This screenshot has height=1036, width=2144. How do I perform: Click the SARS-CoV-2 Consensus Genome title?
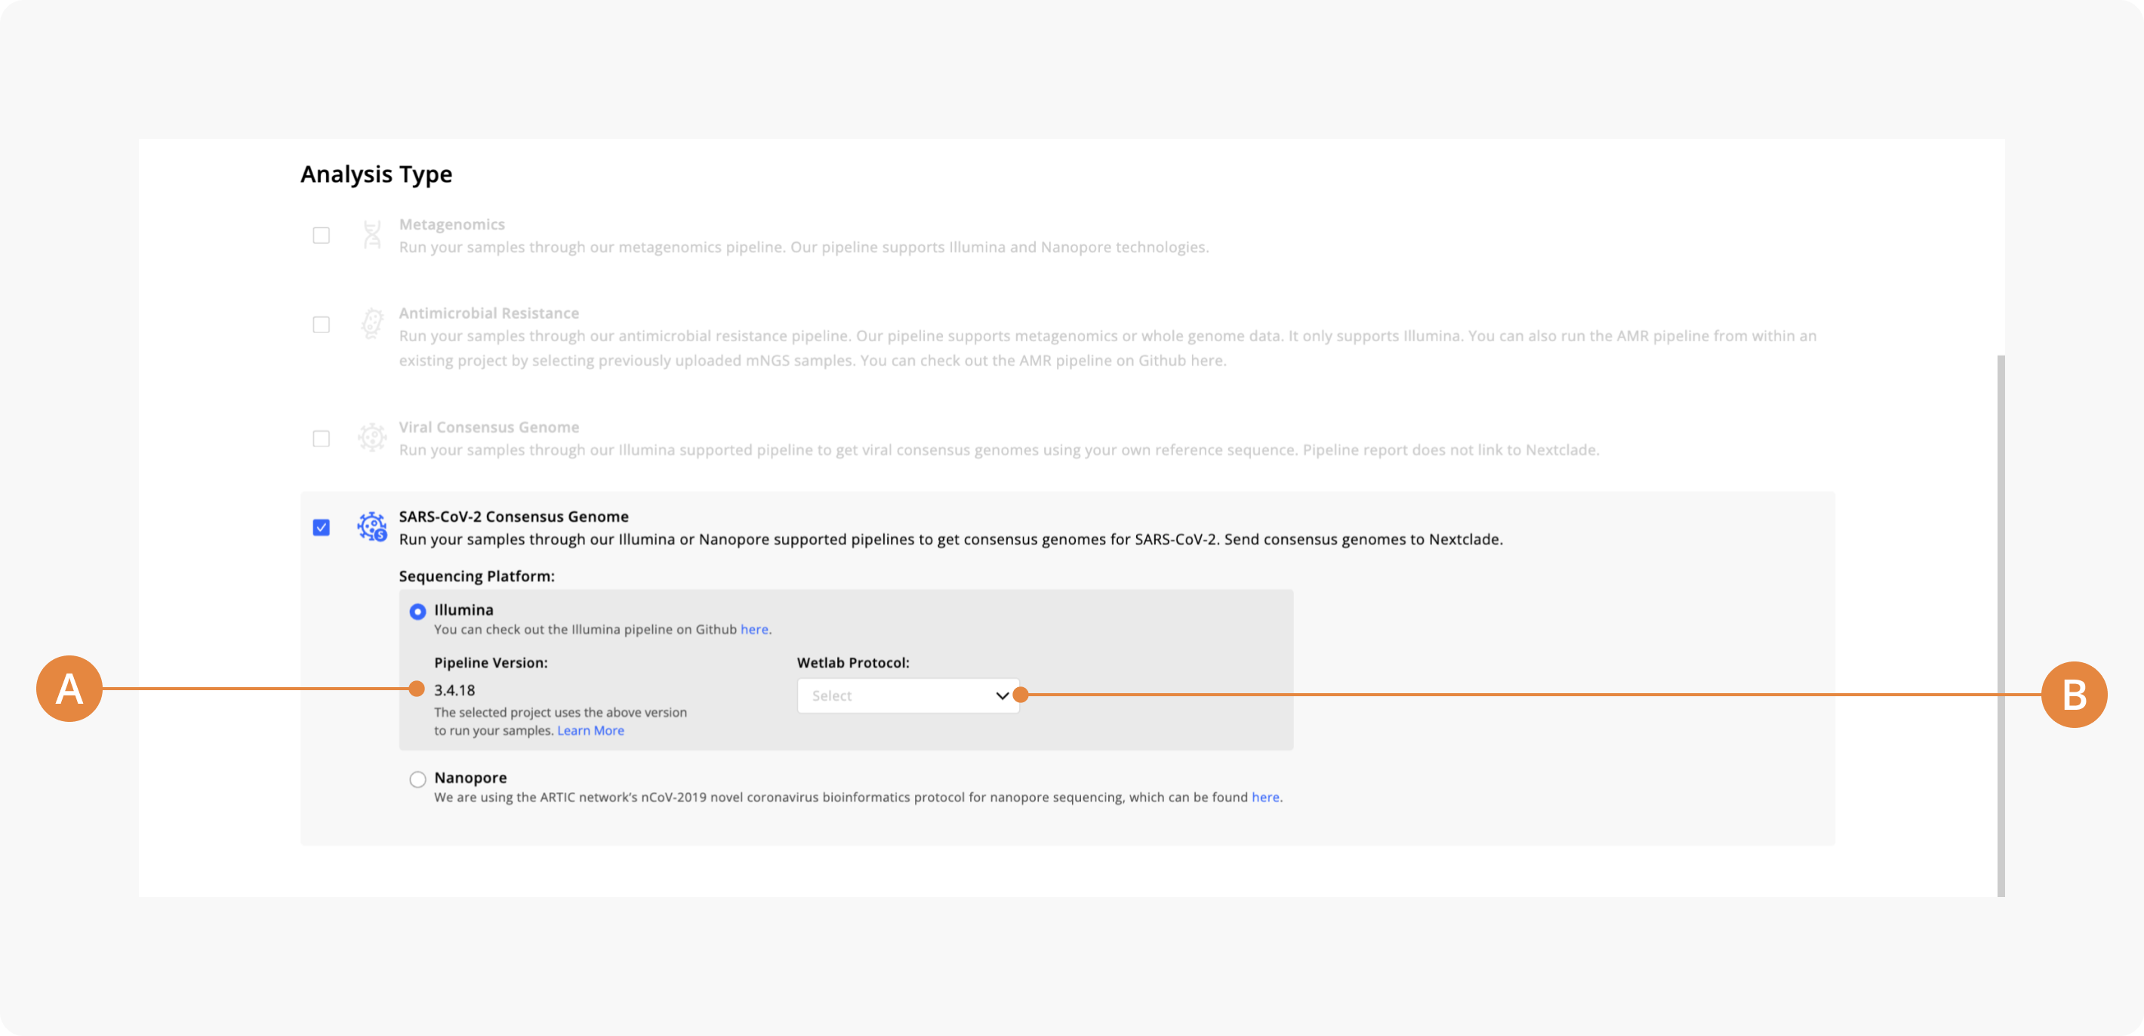point(513,516)
